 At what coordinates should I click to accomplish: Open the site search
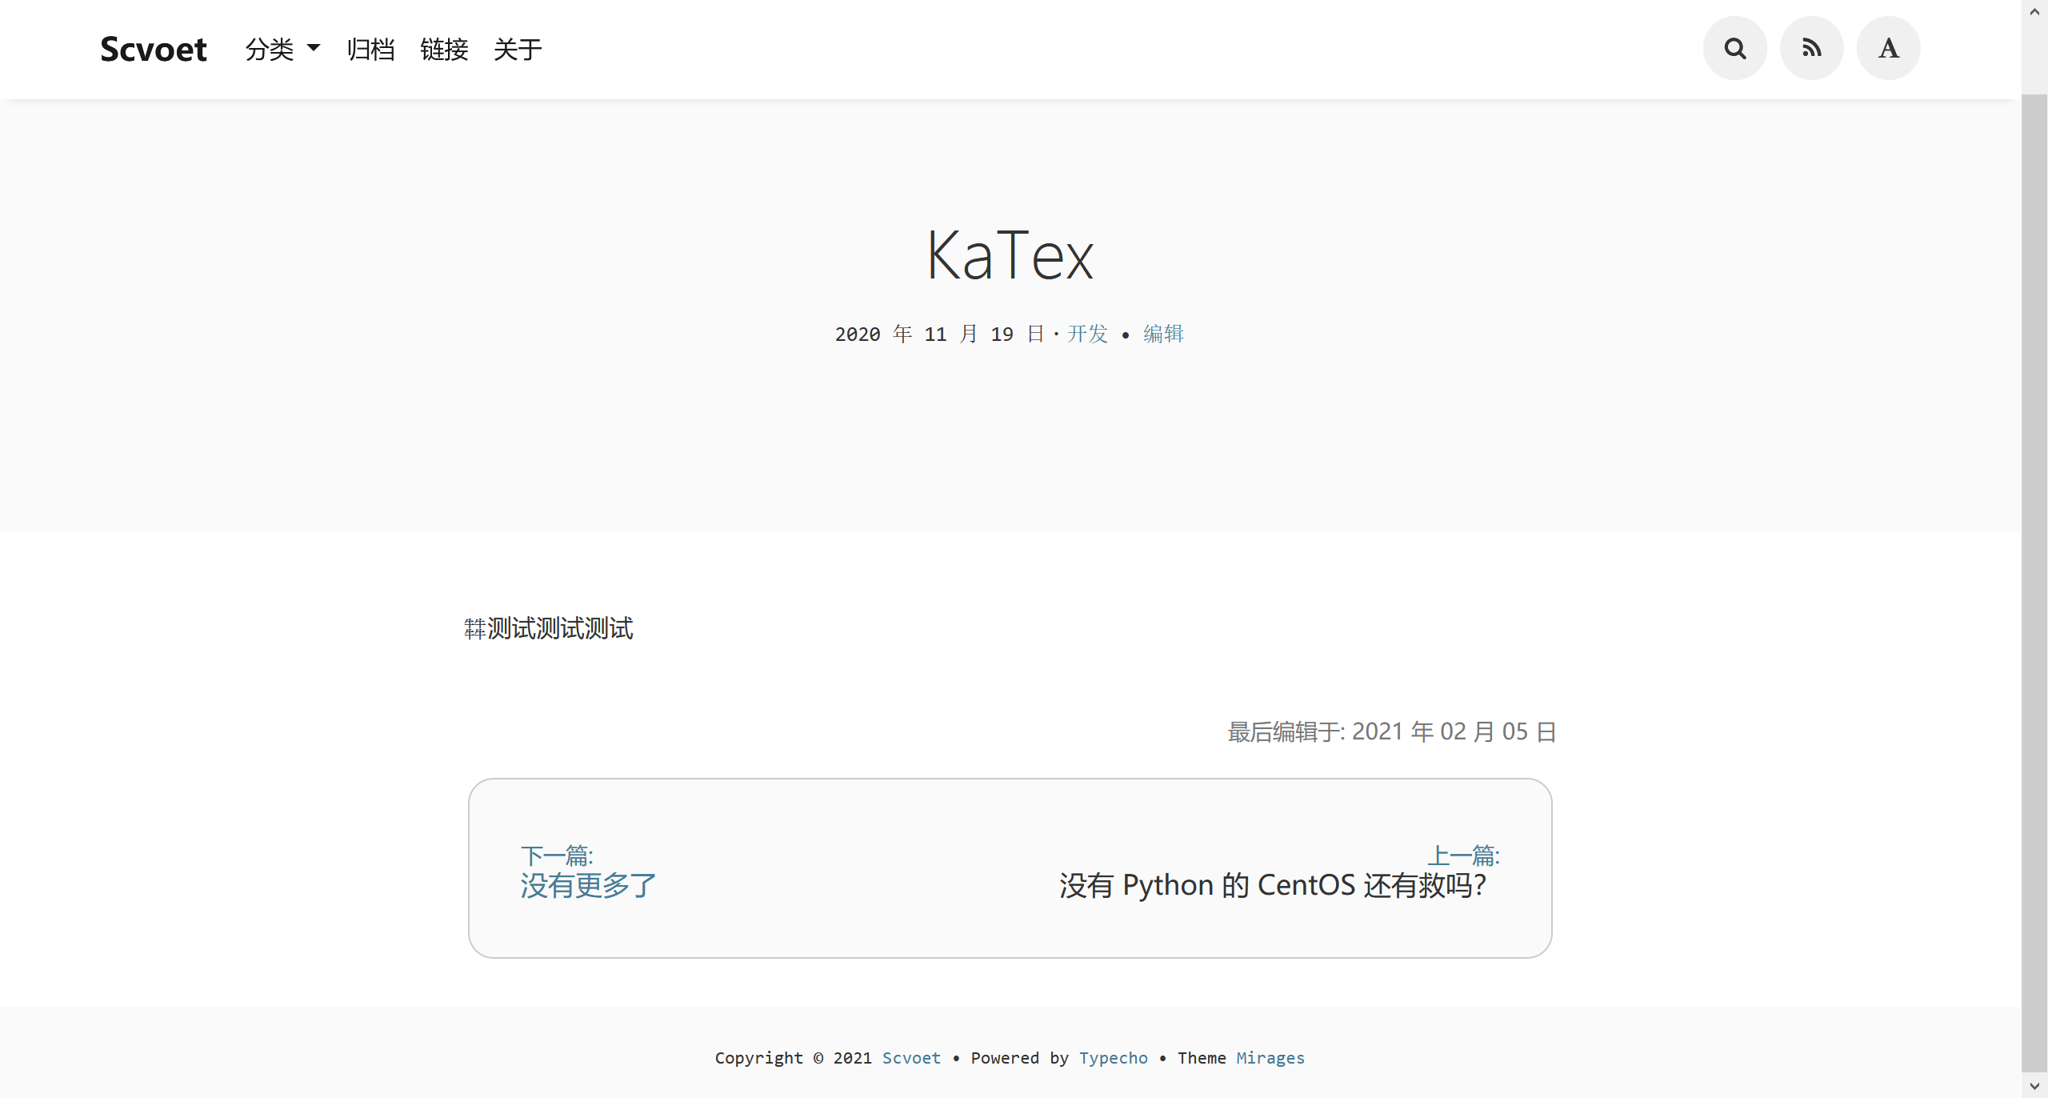click(1734, 48)
